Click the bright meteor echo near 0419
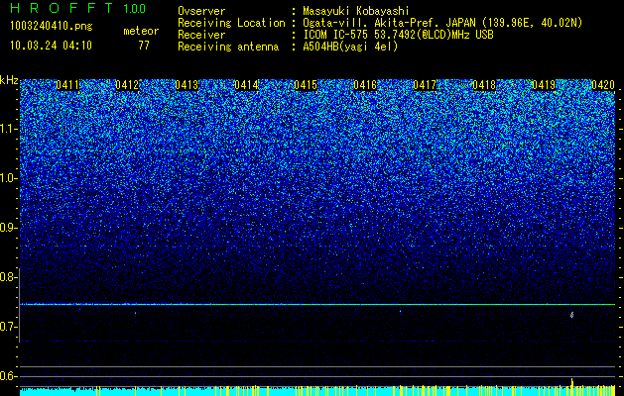The image size is (624, 396). click(x=572, y=315)
